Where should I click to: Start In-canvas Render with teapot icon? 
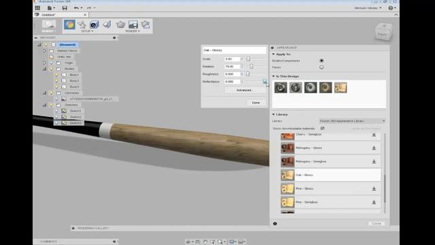(121, 24)
